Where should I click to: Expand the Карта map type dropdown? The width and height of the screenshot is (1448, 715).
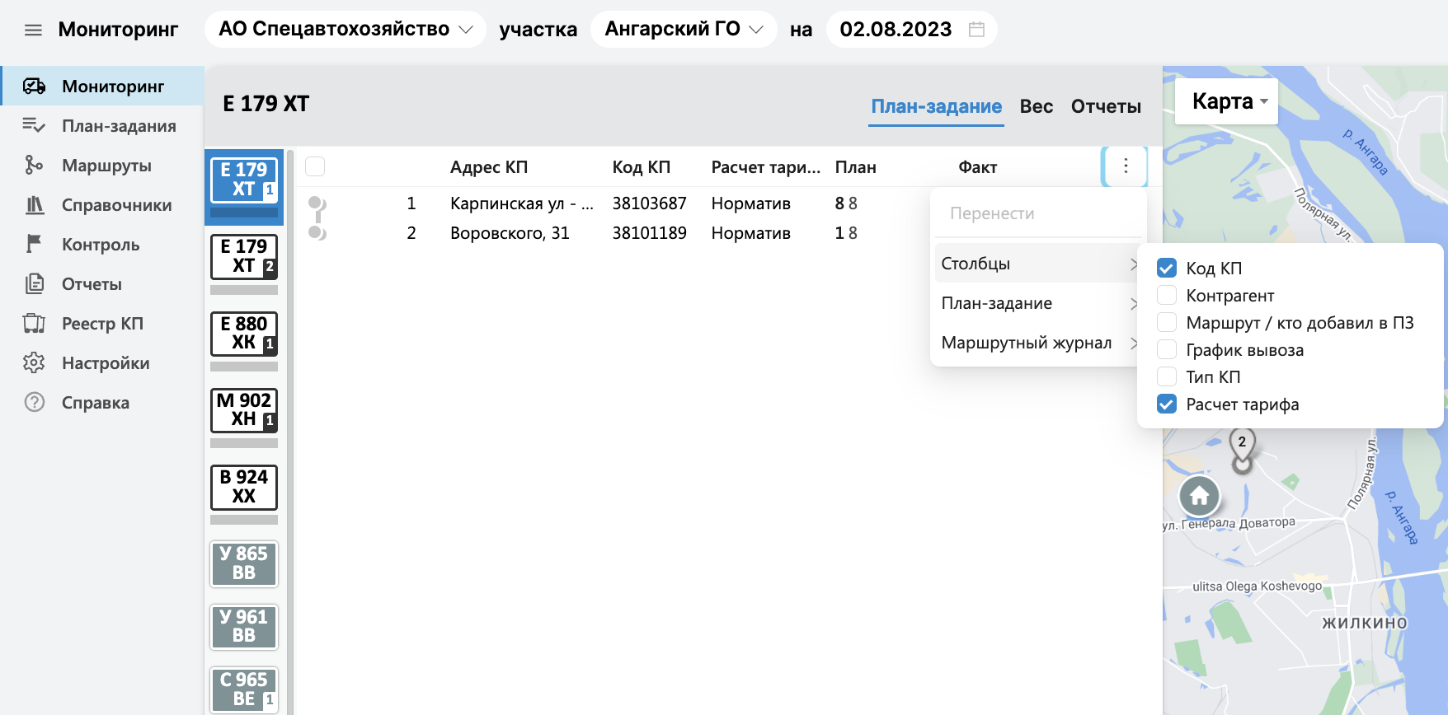point(1226,101)
